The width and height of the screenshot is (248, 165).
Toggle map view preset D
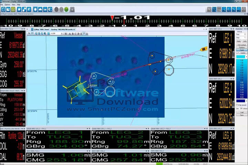coord(78,34)
